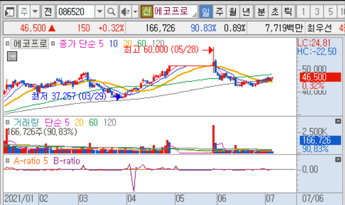This screenshot has height=205, width=345.
Task: Click the volume value 166,726 in quote bar
Action: [160, 28]
